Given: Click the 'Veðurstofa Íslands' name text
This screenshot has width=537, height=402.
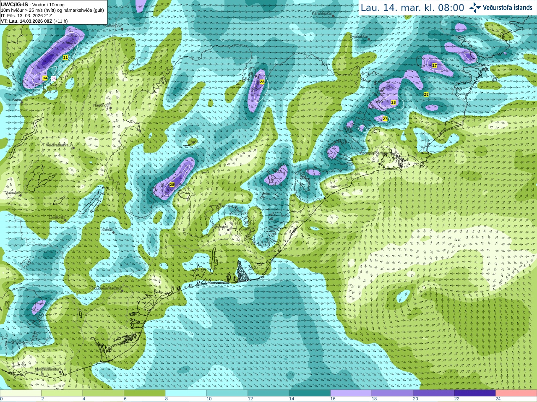Looking at the screenshot, I should point(508,8).
